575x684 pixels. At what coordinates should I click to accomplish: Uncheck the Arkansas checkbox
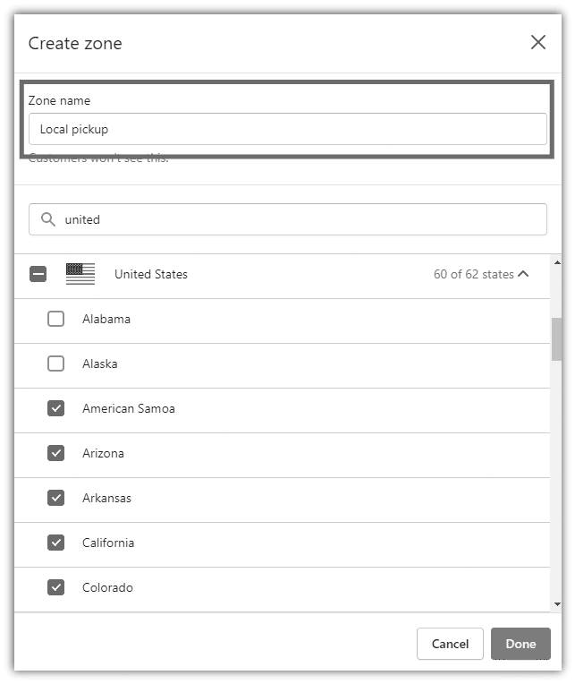click(x=55, y=498)
